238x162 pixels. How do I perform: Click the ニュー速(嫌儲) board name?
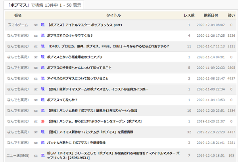[x=18, y=156]
